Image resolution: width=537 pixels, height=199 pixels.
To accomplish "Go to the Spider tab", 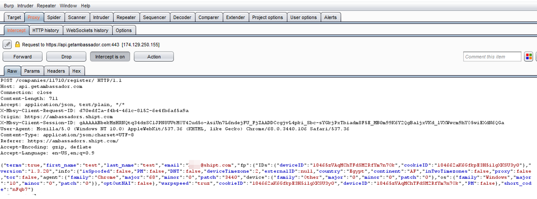I will click(54, 17).
